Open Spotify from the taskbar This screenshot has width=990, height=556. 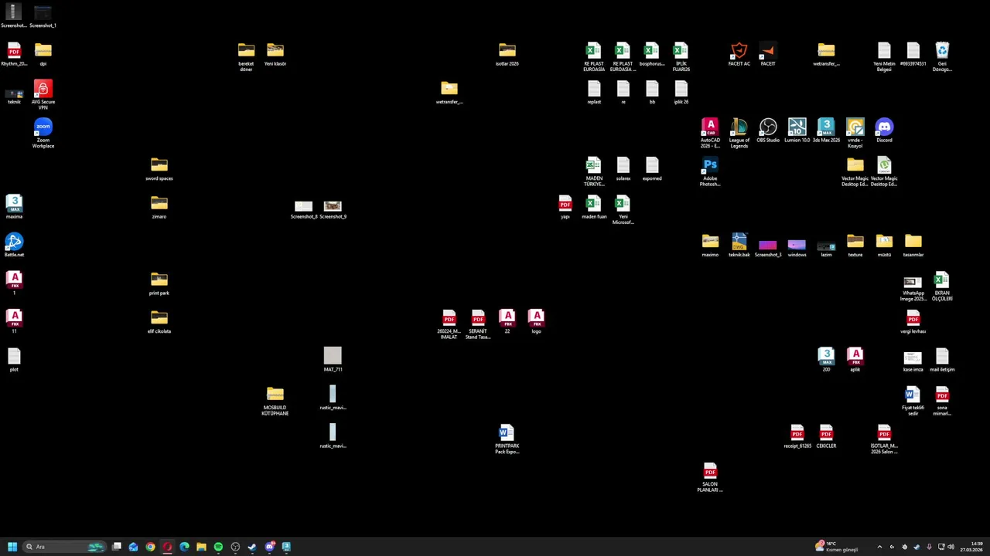click(218, 547)
